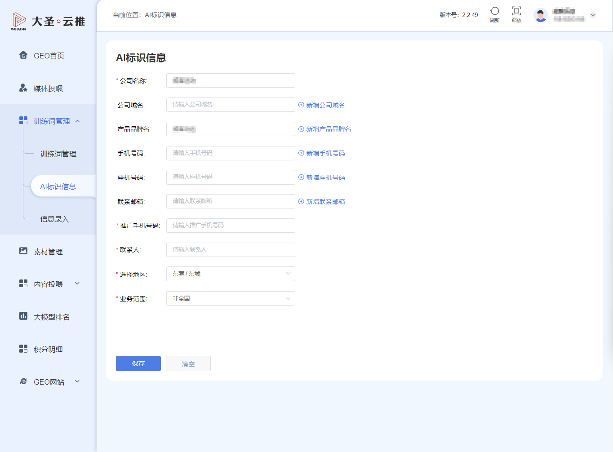The image size is (613, 452).
Task: Click the 新增联系邮箱 link text
Action: pos(325,202)
